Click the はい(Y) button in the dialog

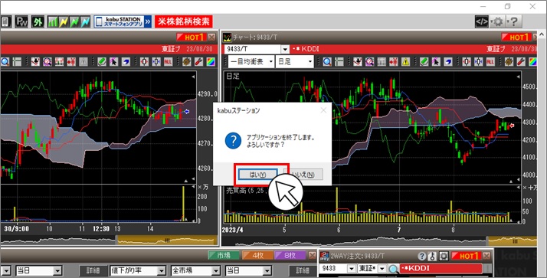[258, 175]
